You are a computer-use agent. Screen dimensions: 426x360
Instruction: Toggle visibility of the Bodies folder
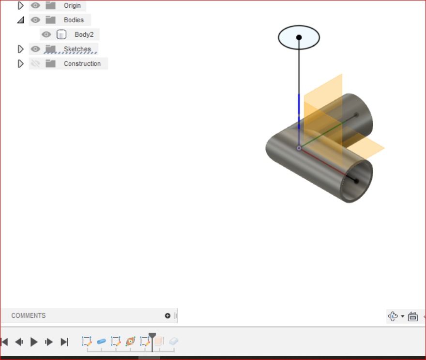(35, 20)
